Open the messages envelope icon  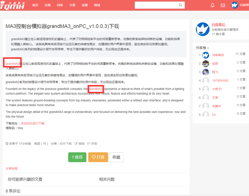[x=223, y=5]
